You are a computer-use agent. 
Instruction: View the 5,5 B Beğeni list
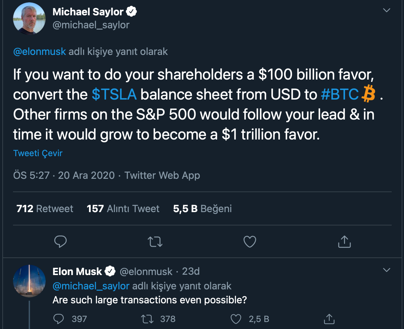click(202, 209)
